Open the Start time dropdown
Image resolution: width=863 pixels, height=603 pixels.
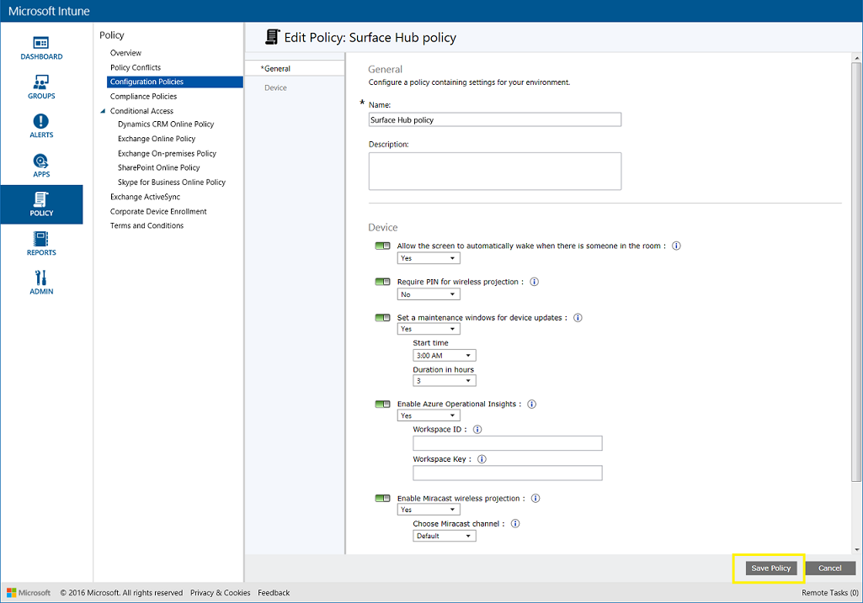click(x=445, y=356)
